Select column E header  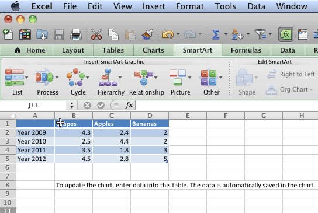pyautogui.click(x=188, y=116)
